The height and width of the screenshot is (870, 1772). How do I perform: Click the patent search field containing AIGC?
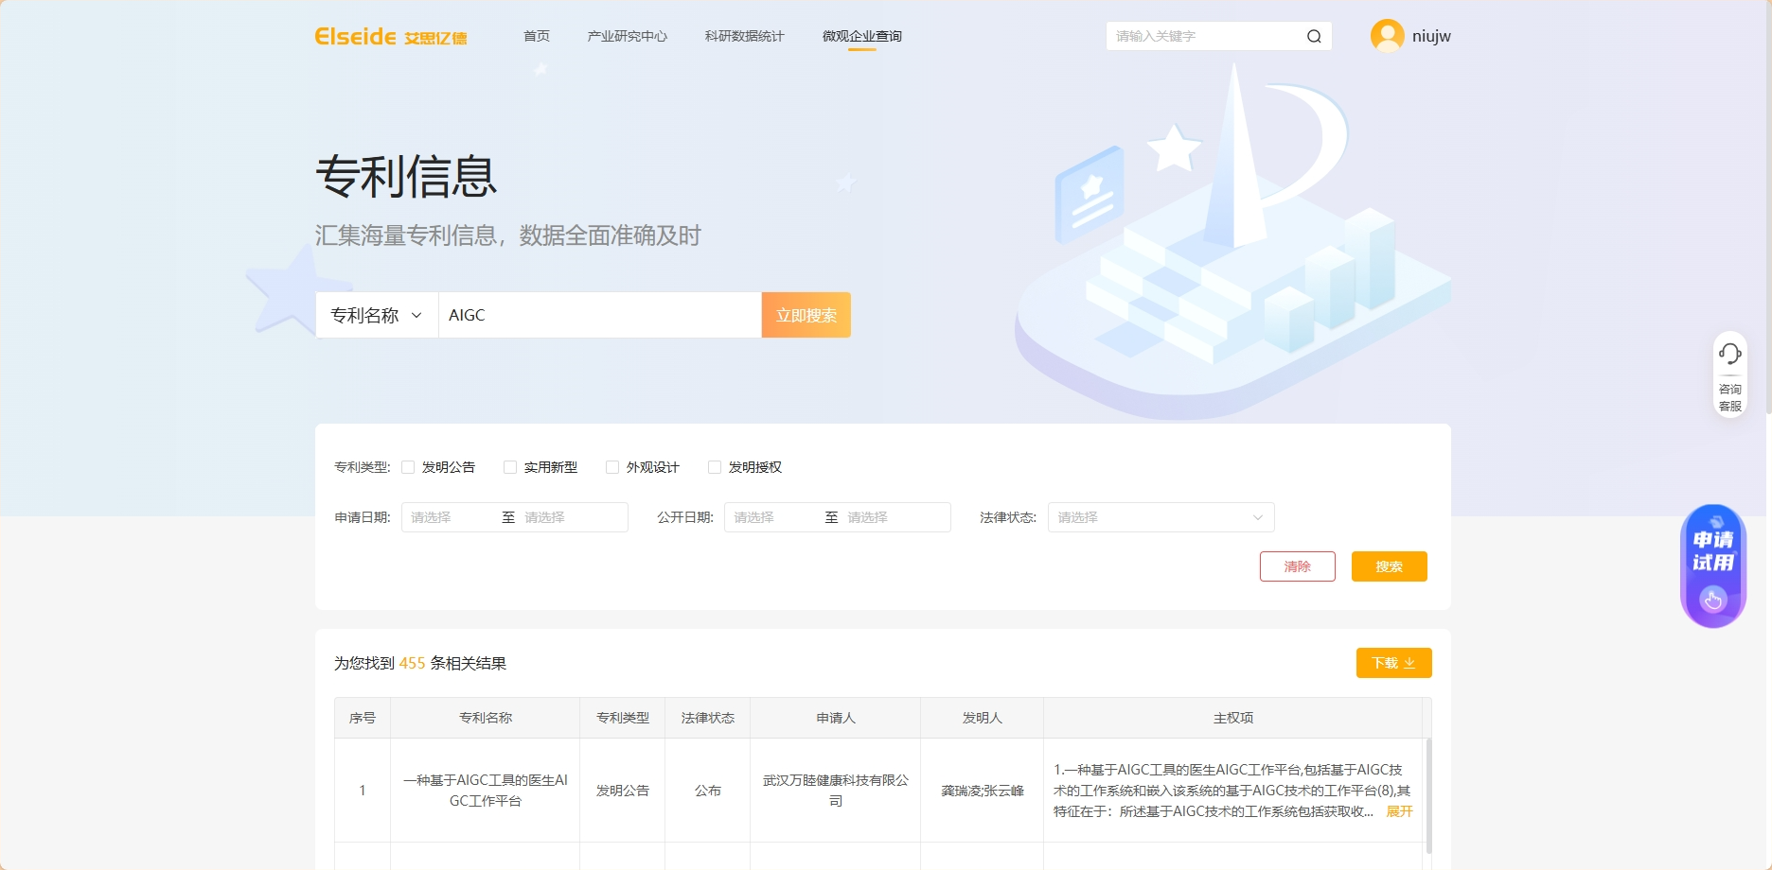pos(600,315)
